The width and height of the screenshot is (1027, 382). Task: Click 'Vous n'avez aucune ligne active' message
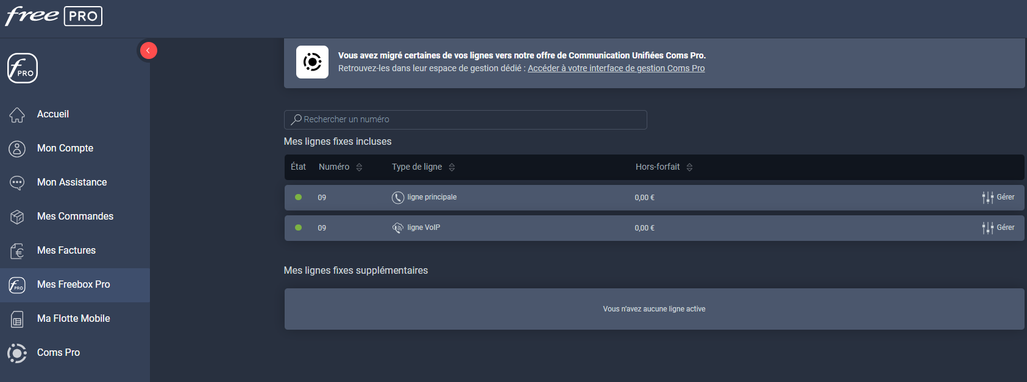[x=654, y=309]
